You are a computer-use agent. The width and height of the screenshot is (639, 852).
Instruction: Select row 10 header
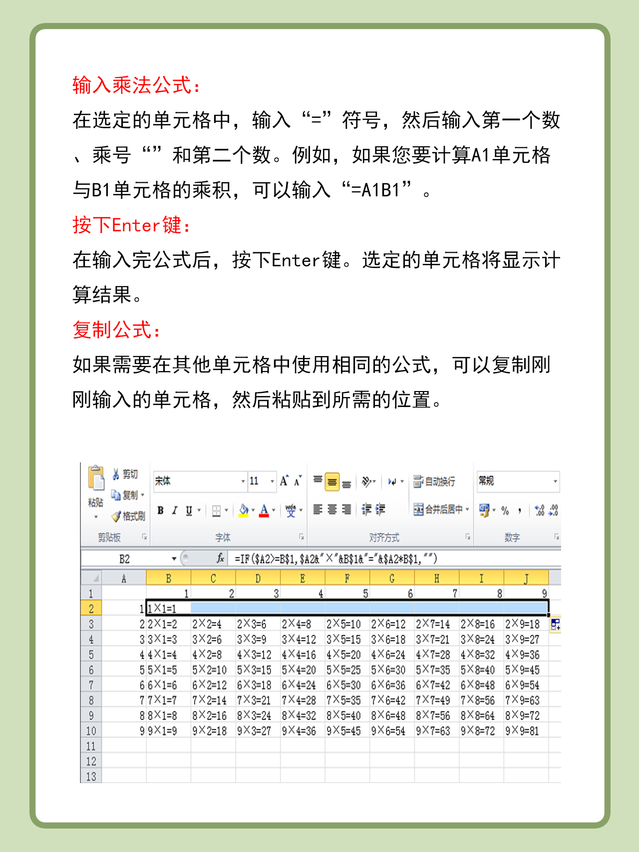click(91, 731)
